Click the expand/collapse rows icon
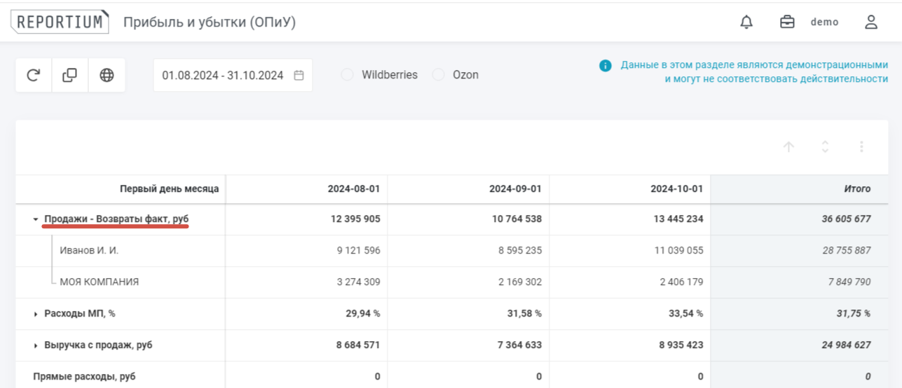 coord(825,147)
